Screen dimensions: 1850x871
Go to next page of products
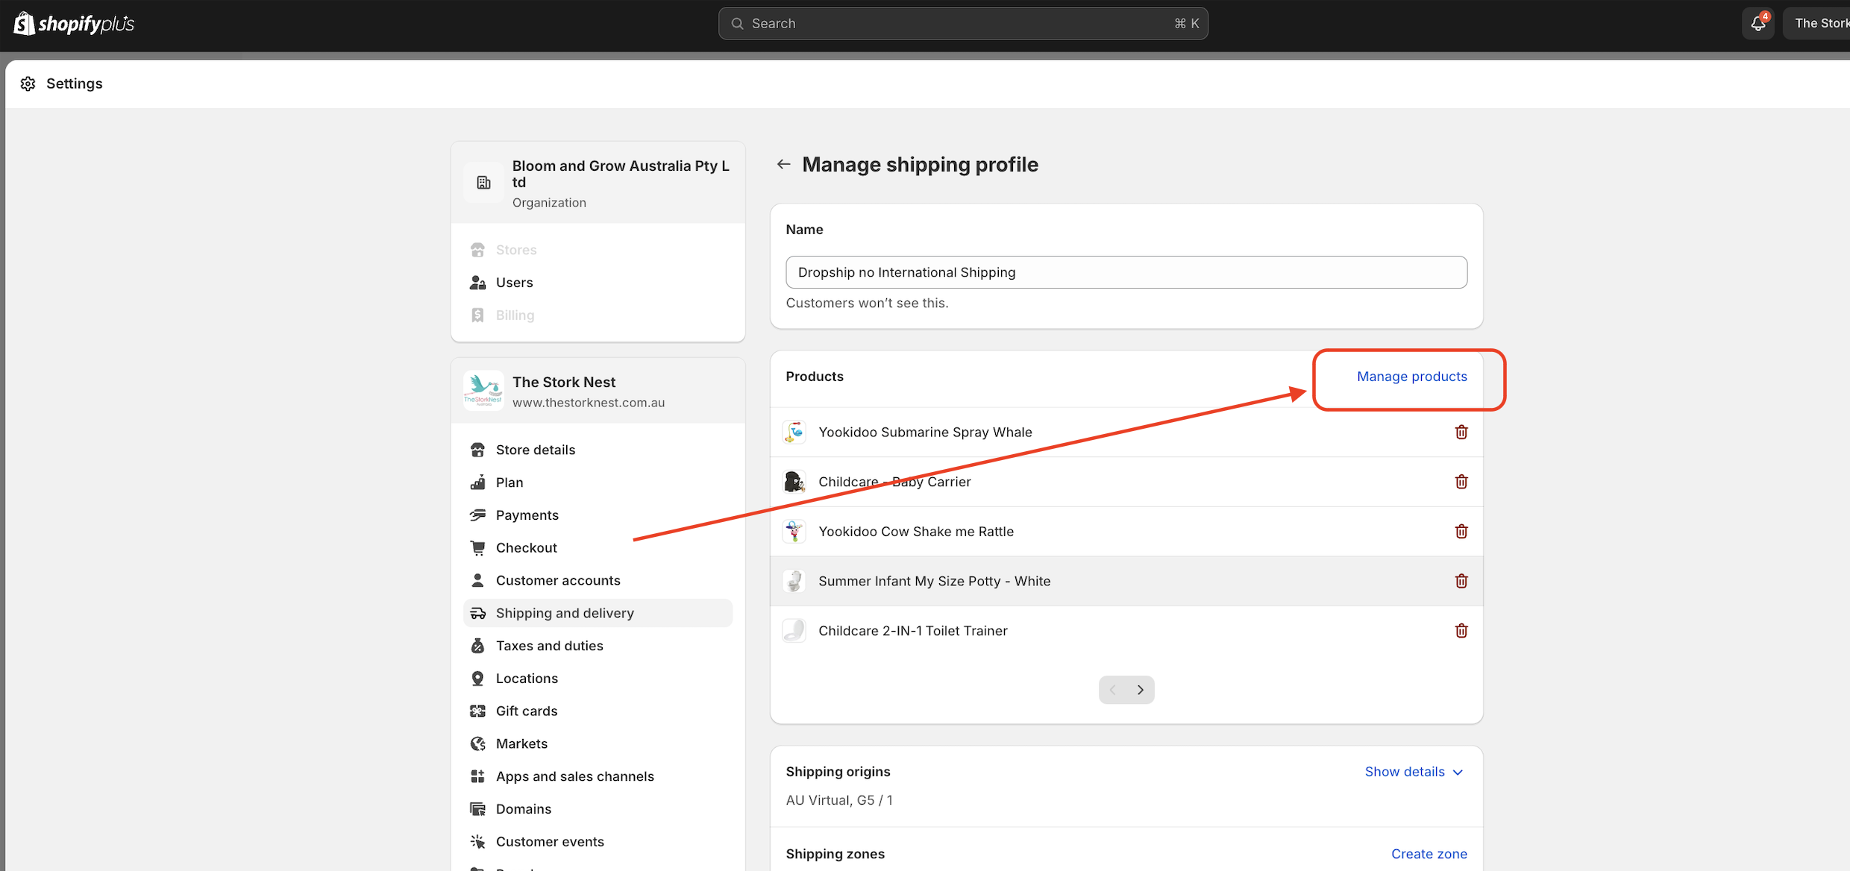point(1141,690)
